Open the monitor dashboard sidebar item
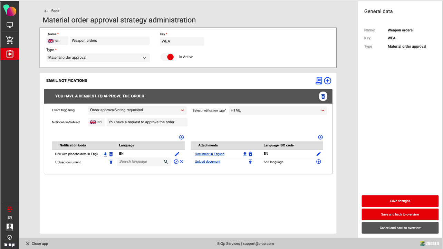443x249 pixels. tap(10, 25)
